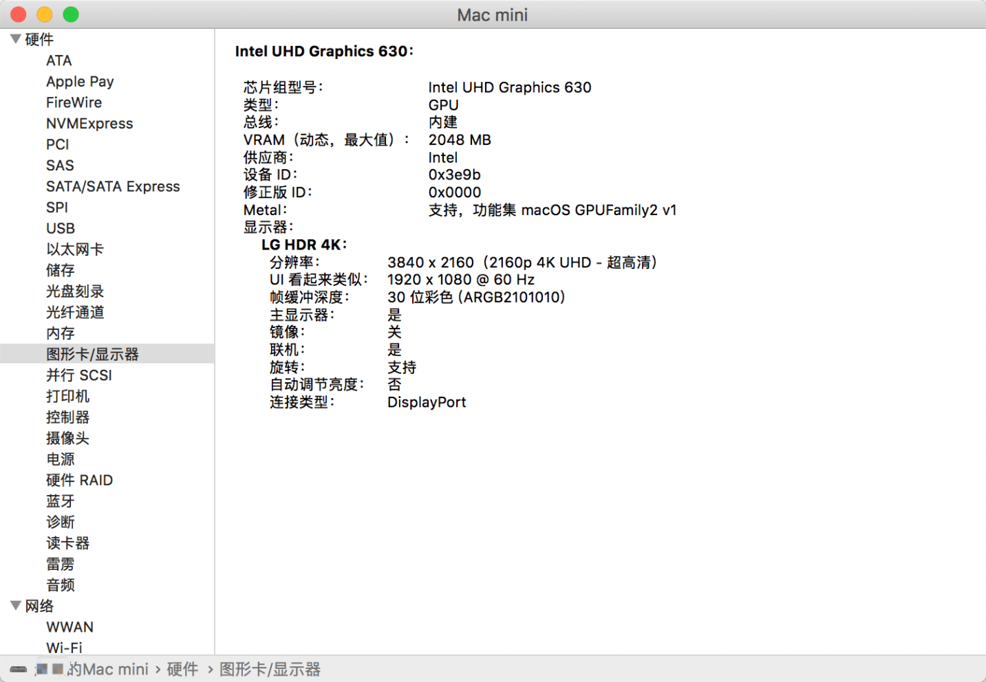Select 雷雳 Thunderbolt entry
This screenshot has width=986, height=682.
click(x=61, y=564)
